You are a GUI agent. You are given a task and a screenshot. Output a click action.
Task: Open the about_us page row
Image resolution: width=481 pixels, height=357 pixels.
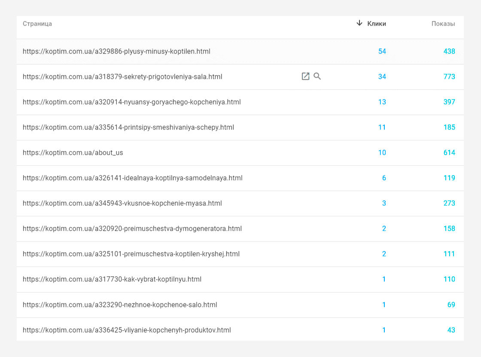tap(240, 153)
